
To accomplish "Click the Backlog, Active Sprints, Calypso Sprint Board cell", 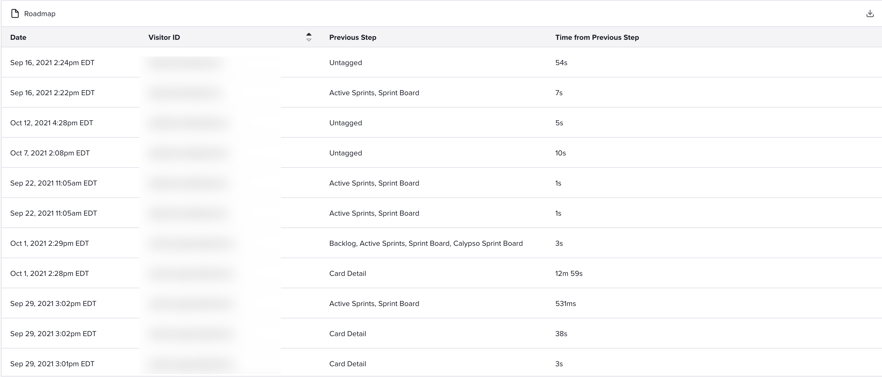I will coord(426,243).
